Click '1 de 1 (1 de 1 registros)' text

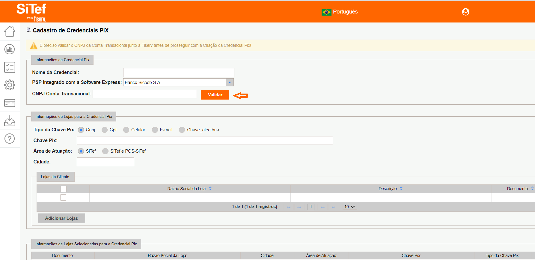point(254,207)
